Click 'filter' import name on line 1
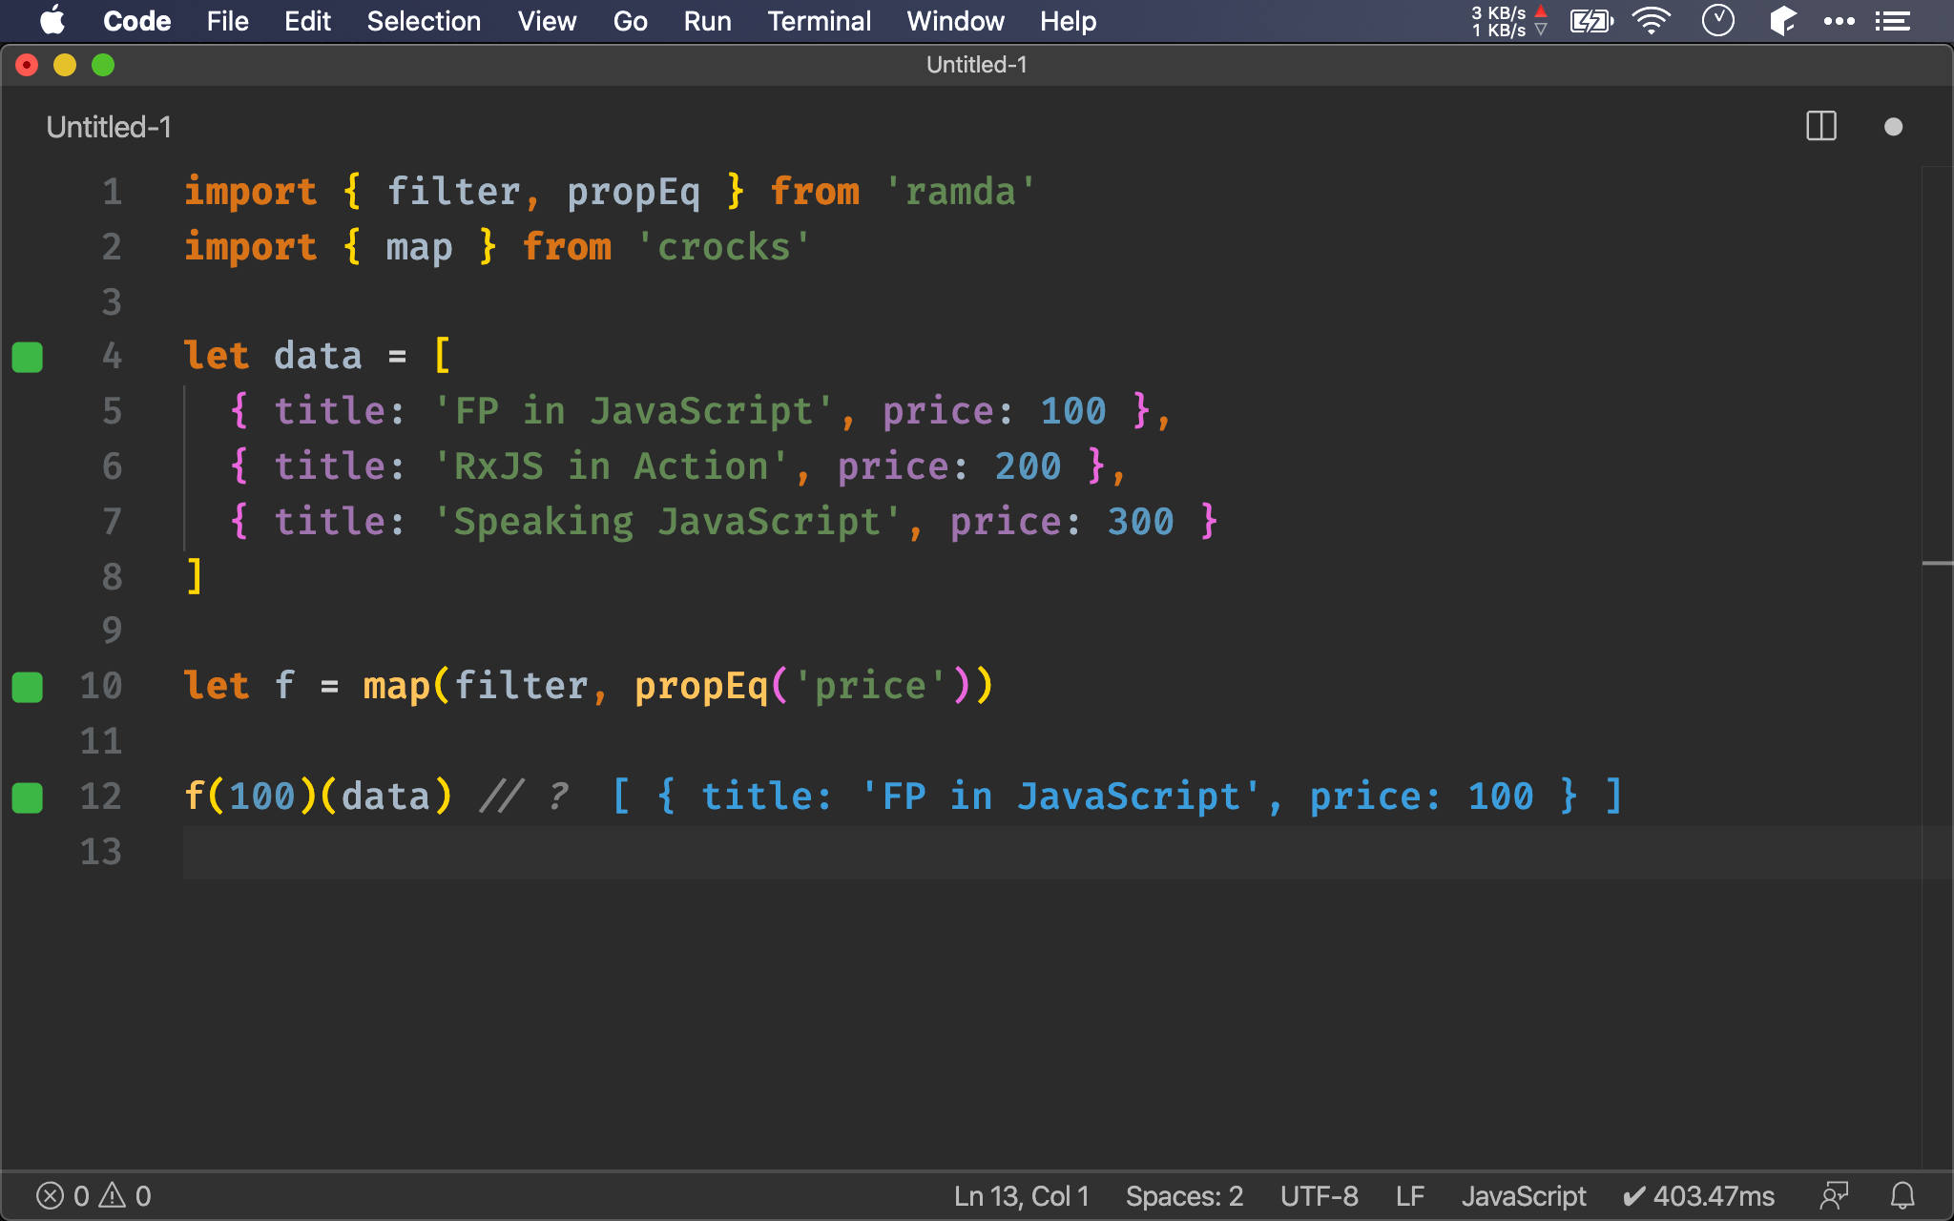This screenshot has height=1221, width=1954. click(x=453, y=192)
